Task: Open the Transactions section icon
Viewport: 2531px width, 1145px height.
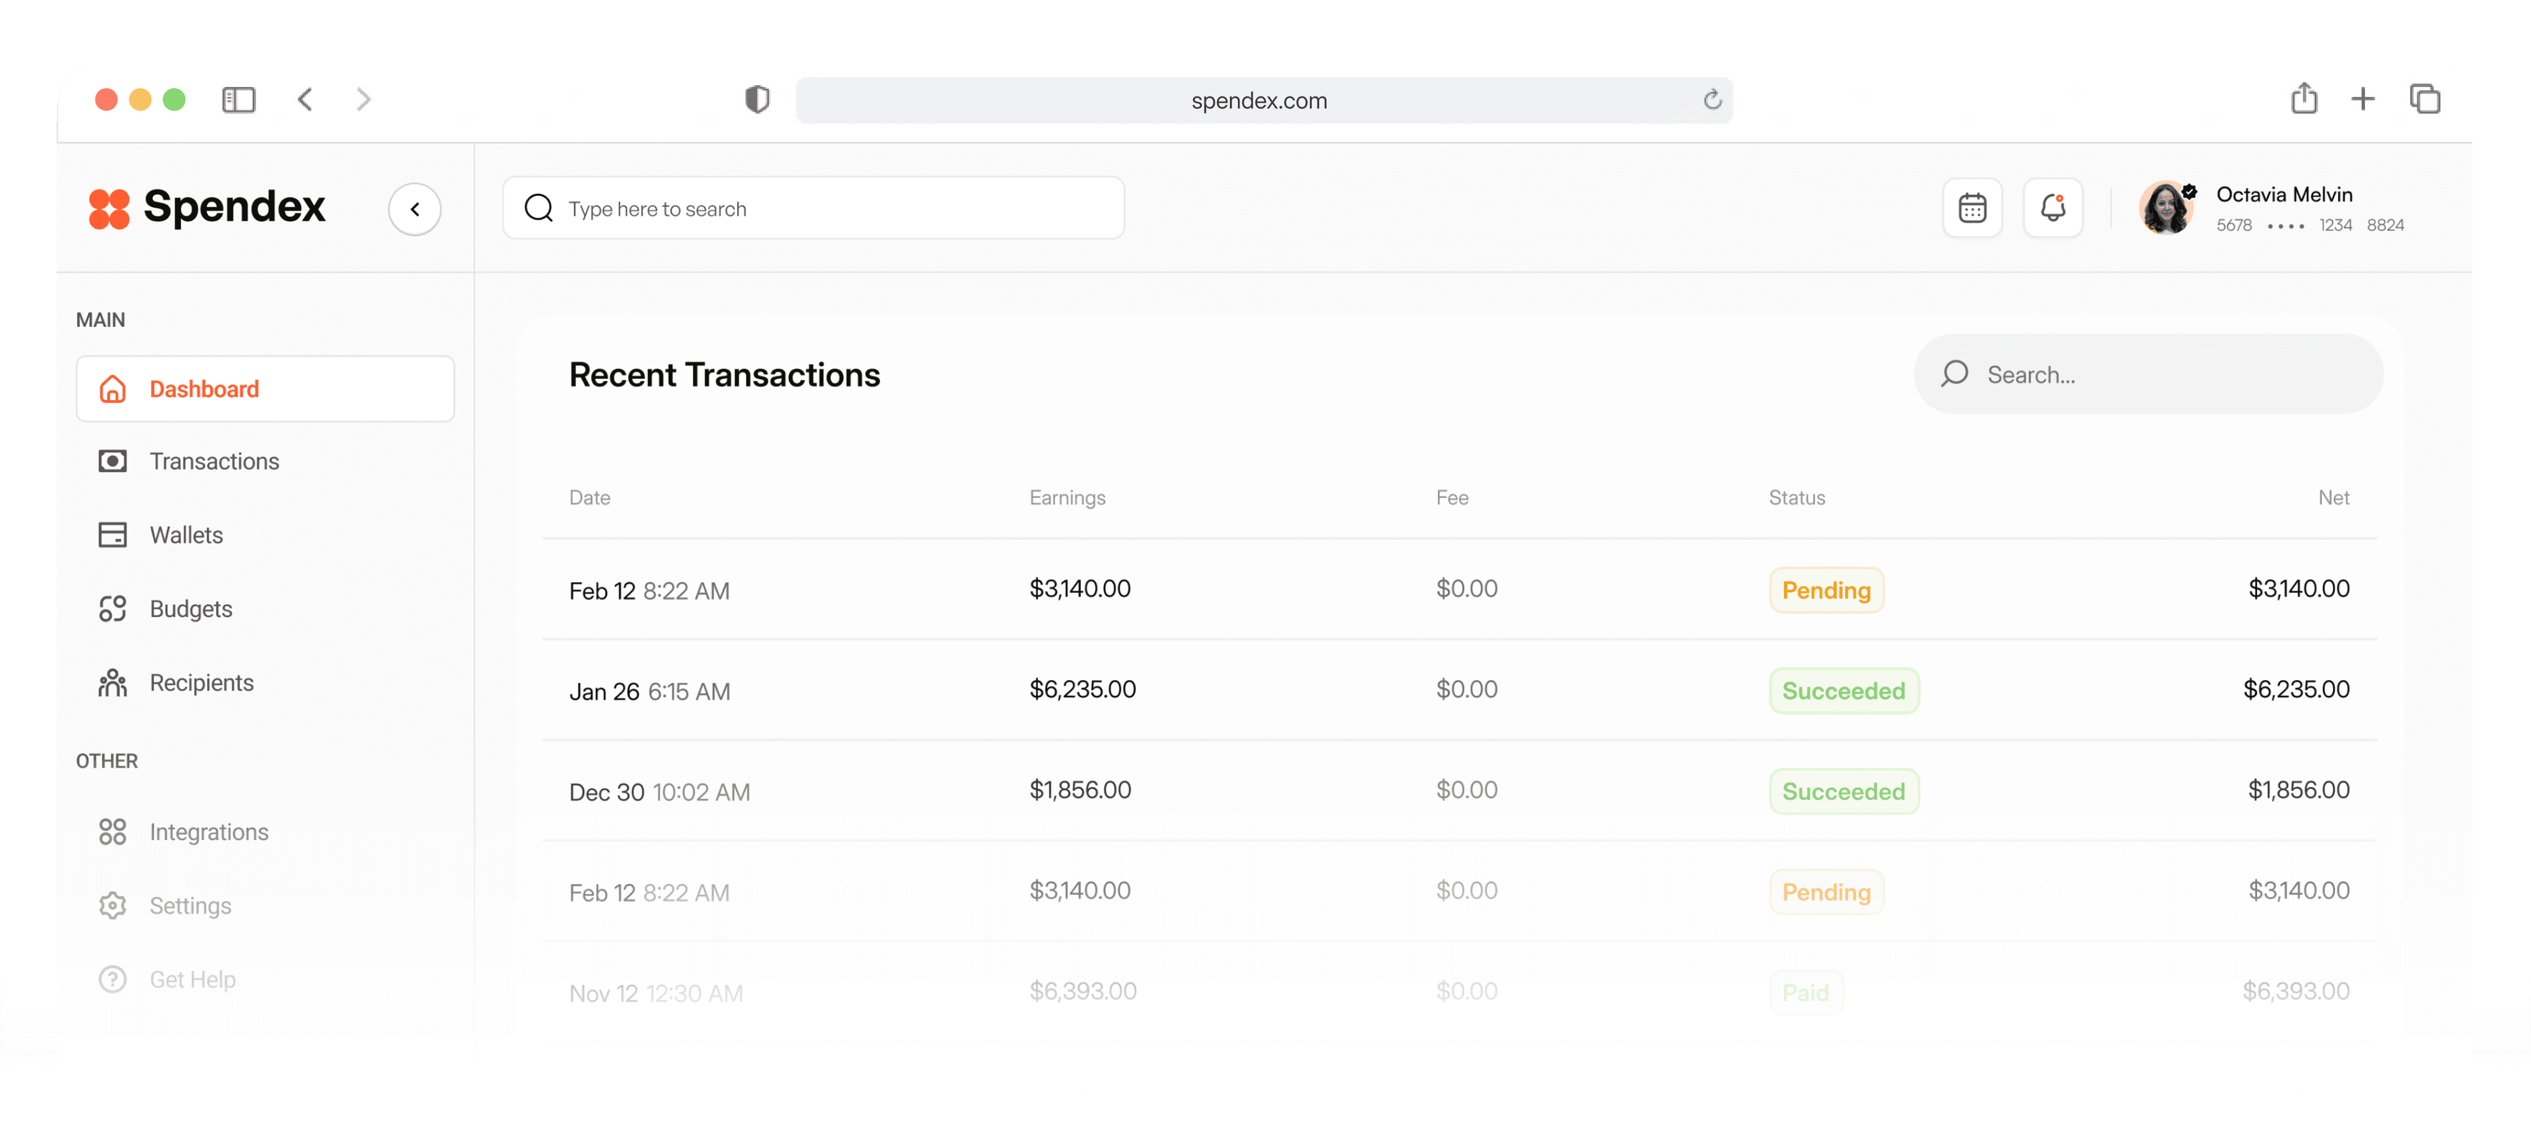Action: (113, 461)
